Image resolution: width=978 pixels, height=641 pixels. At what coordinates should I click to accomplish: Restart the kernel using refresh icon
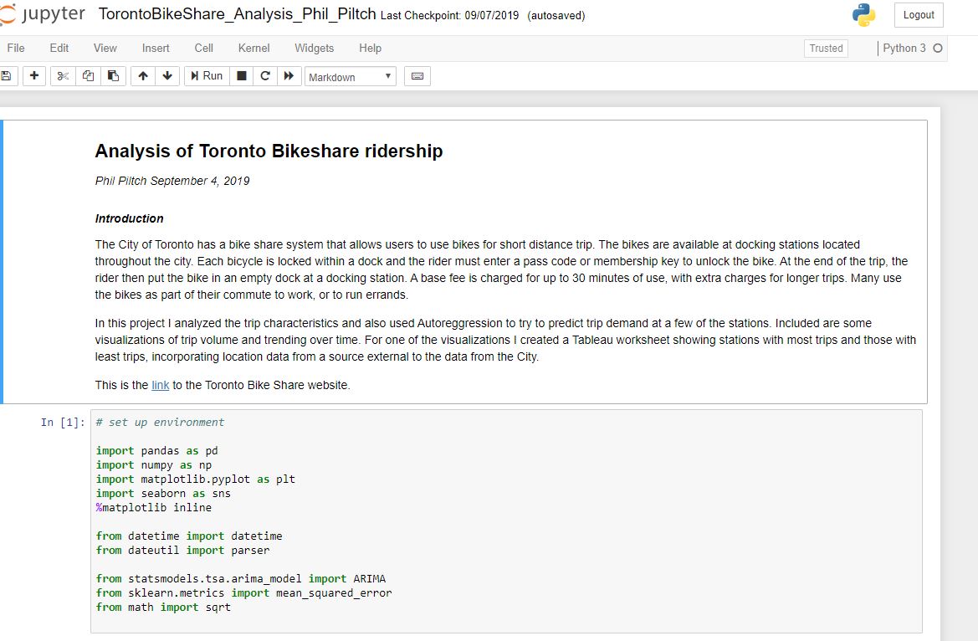tap(264, 76)
